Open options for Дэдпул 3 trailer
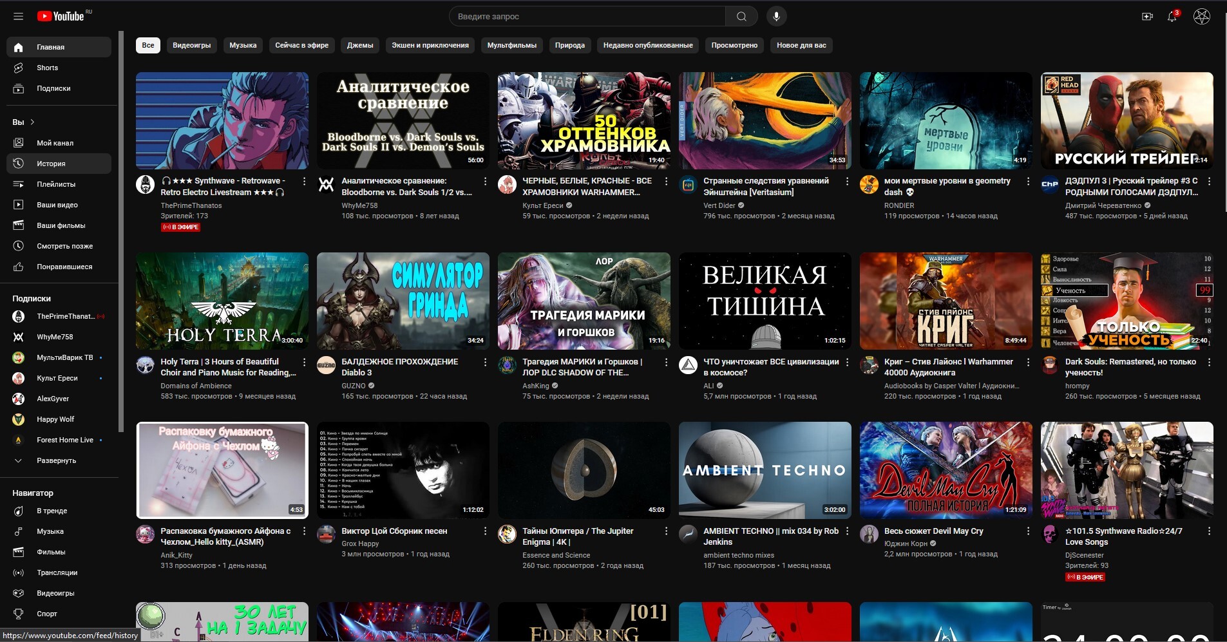The height and width of the screenshot is (642, 1227). click(x=1209, y=182)
